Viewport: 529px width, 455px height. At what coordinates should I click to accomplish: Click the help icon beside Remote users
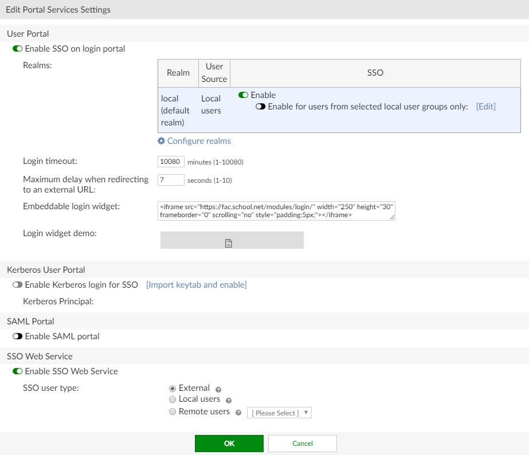coord(239,412)
